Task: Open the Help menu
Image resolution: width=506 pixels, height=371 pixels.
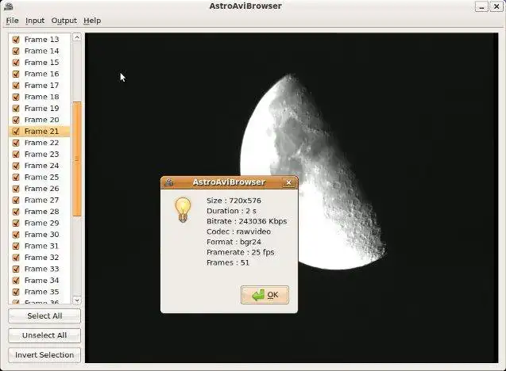Action: (x=92, y=21)
